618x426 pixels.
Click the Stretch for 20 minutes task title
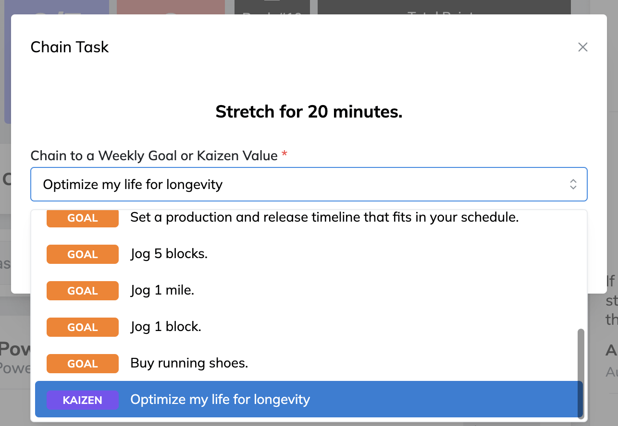[309, 111]
